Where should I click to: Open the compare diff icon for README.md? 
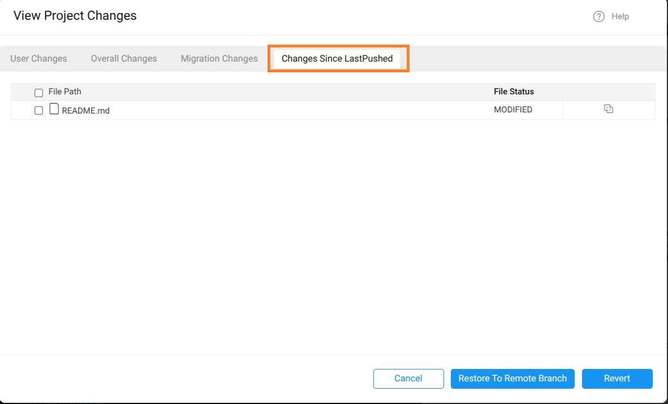609,109
